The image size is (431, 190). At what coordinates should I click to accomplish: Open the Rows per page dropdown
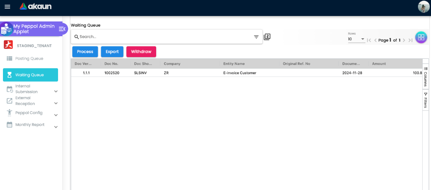coord(356,39)
